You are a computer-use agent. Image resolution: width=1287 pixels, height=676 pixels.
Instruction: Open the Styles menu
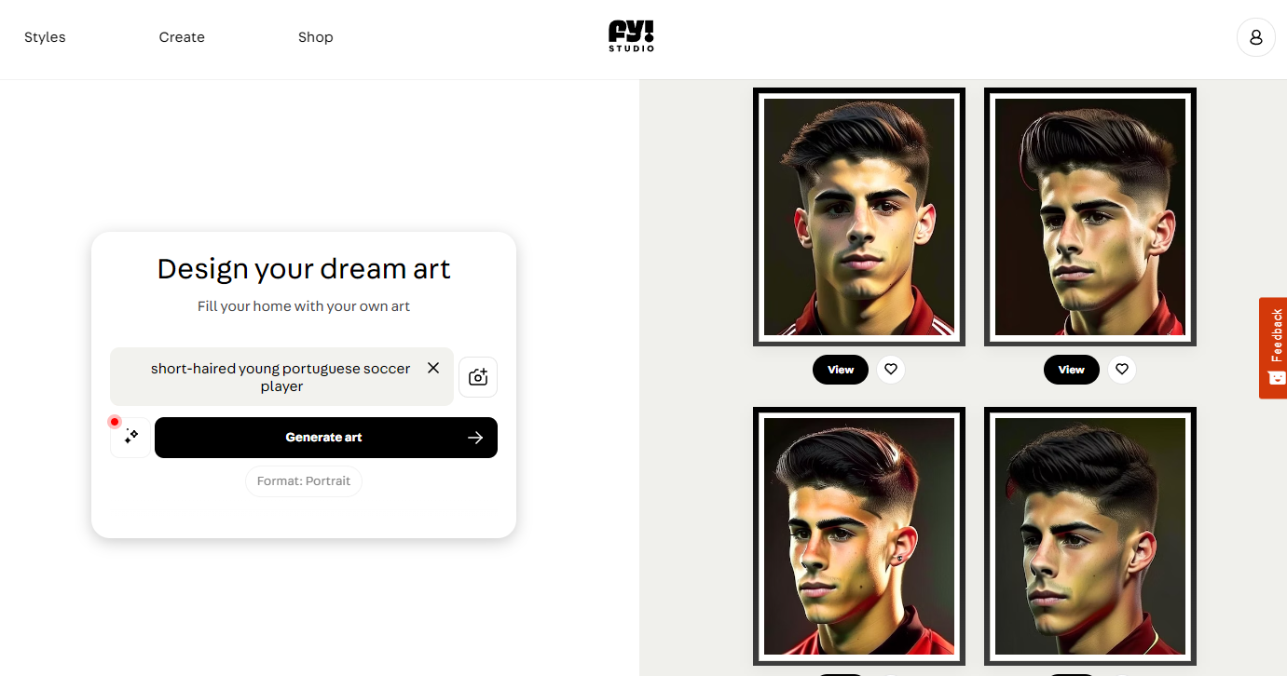point(45,37)
